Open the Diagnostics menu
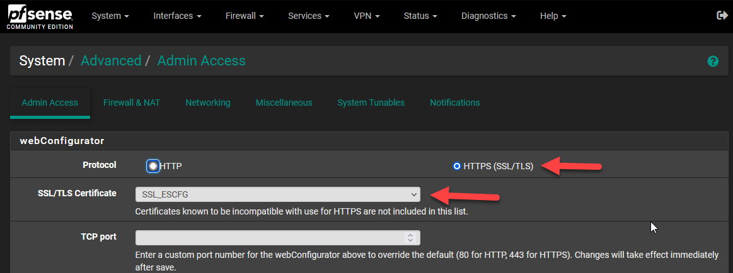This screenshot has width=733, height=273. point(488,16)
